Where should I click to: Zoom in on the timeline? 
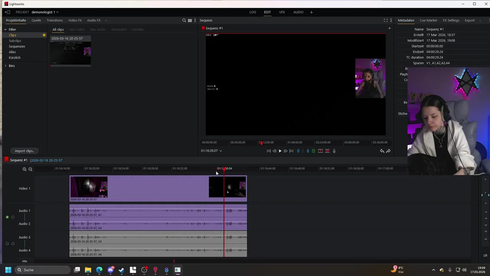(x=24, y=169)
